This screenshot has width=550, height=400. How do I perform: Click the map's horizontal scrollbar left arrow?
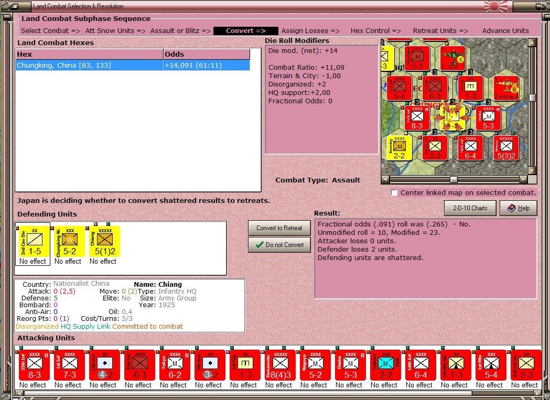385,179
